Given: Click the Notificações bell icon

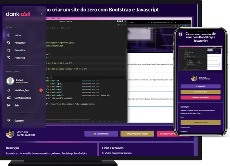Looking at the screenshot, I should 9,90.
